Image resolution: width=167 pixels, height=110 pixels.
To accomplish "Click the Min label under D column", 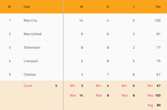I will click(99, 86).
